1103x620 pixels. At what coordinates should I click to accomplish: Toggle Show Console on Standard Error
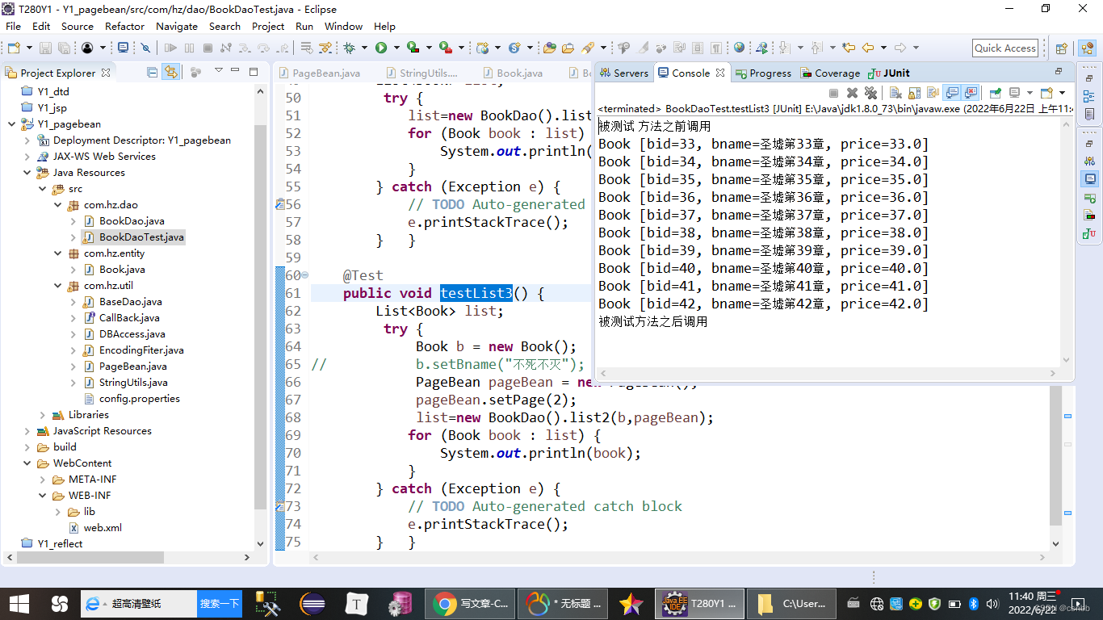click(x=971, y=93)
